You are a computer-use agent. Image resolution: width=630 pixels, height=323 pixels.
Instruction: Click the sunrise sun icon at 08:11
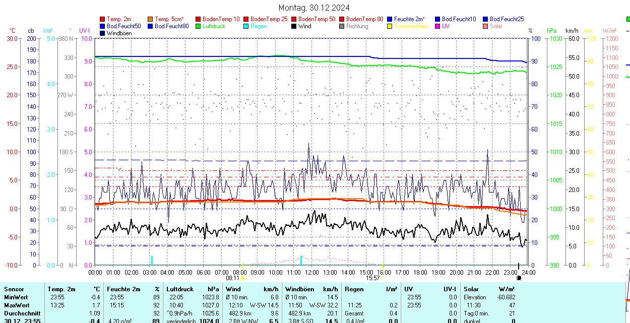click(x=243, y=278)
